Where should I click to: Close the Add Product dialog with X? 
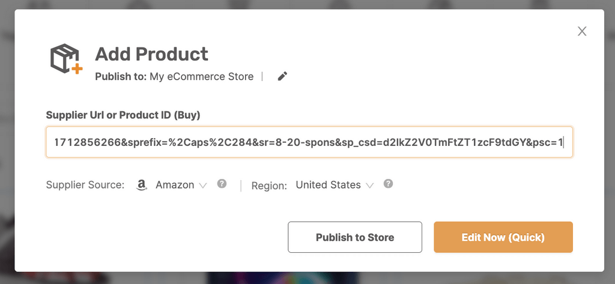(581, 31)
